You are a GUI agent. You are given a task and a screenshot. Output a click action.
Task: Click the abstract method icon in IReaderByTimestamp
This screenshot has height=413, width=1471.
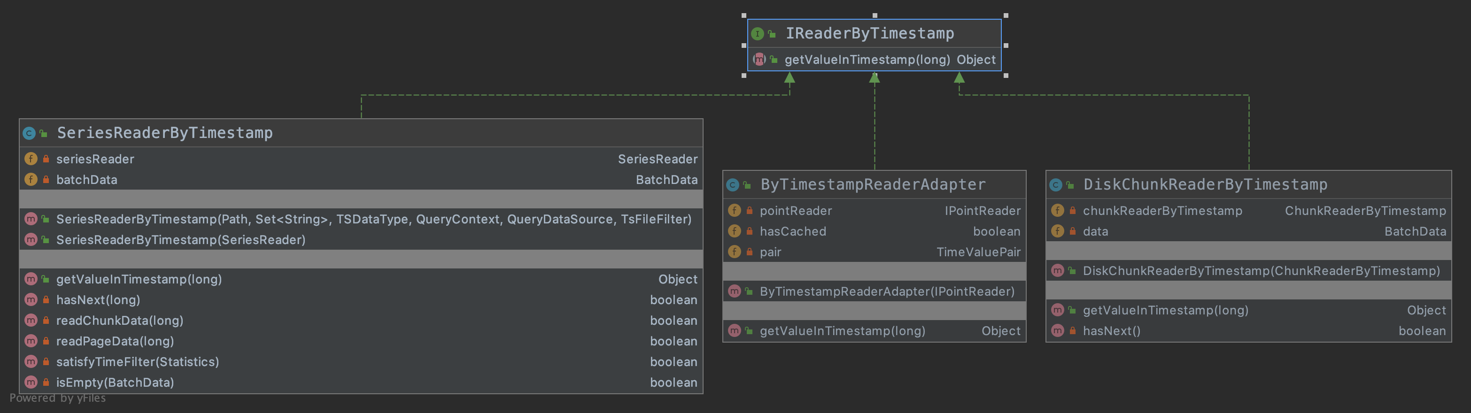coord(759,59)
